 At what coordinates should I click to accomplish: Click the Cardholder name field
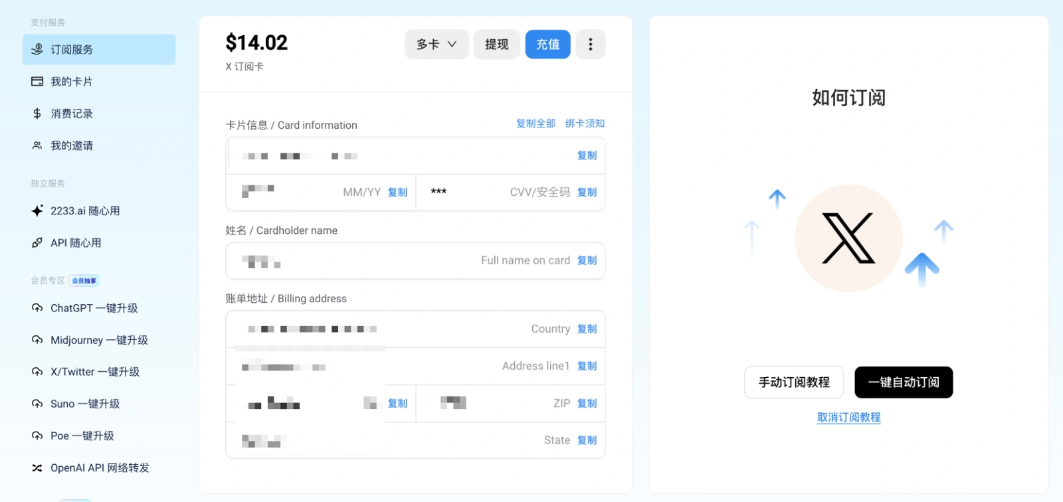tap(415, 260)
